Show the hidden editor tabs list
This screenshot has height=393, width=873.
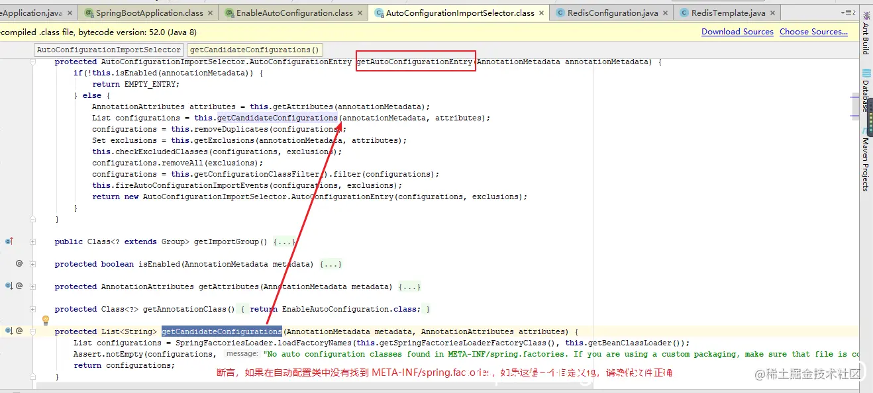click(848, 13)
